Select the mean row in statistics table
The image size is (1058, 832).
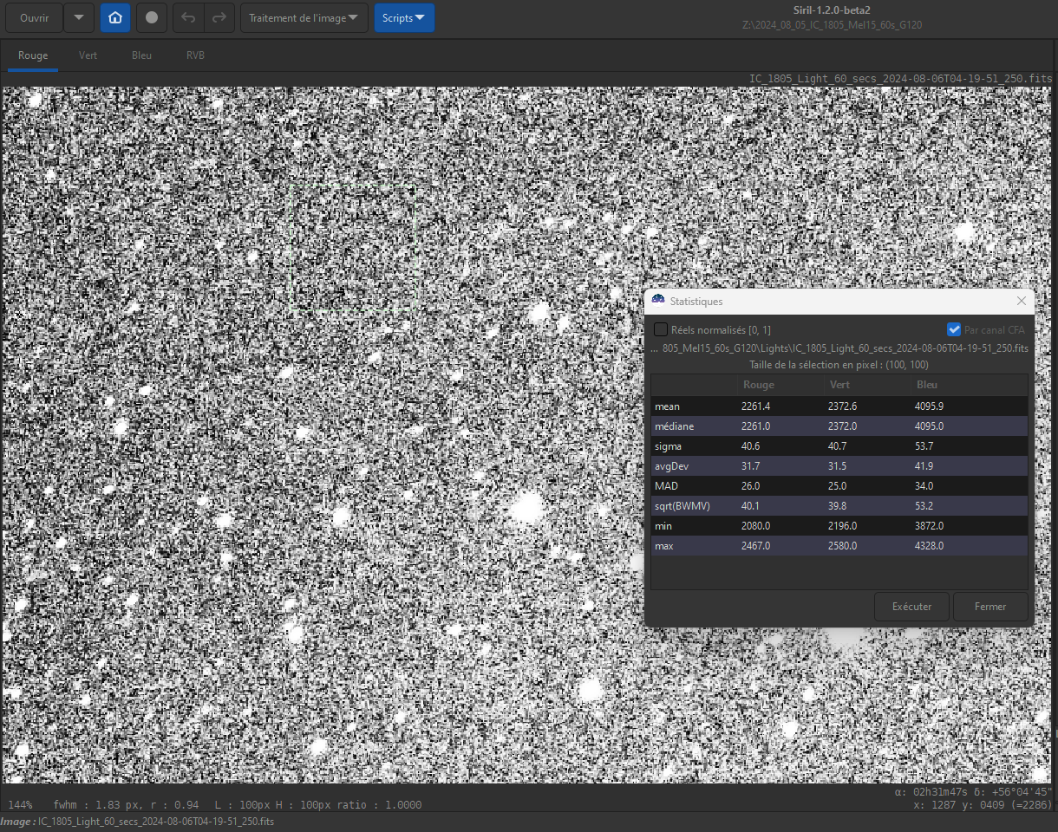pyautogui.click(x=839, y=406)
